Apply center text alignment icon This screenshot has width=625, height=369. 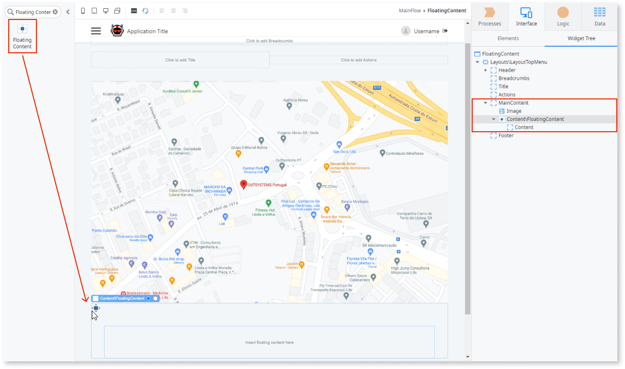point(173,10)
